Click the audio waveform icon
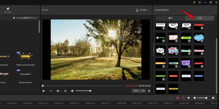Viewport: 219px width, 109px height. pos(189,98)
